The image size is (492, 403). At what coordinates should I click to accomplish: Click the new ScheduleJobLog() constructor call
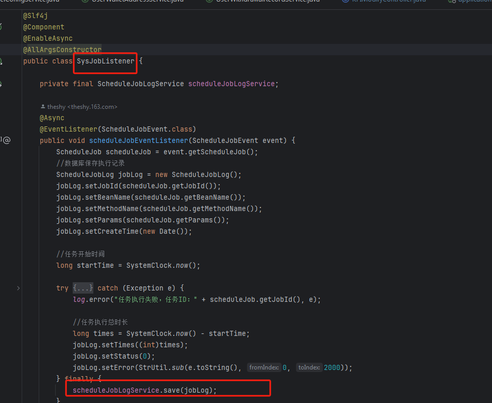196,174
